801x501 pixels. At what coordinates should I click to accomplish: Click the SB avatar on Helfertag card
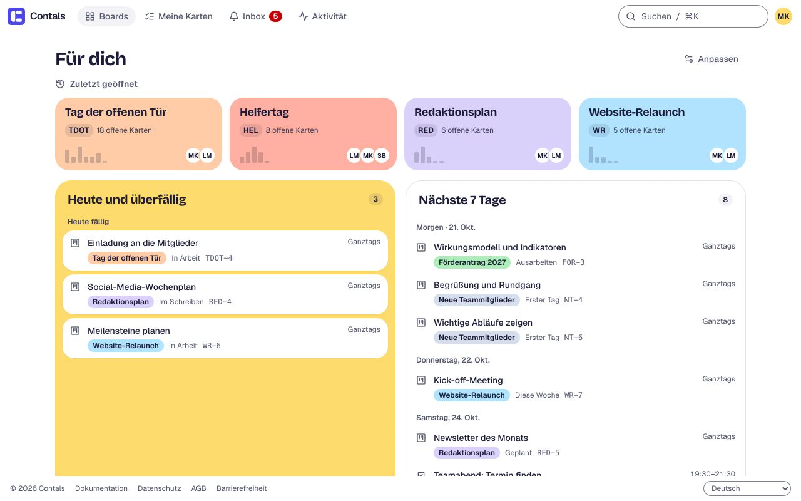tap(382, 155)
